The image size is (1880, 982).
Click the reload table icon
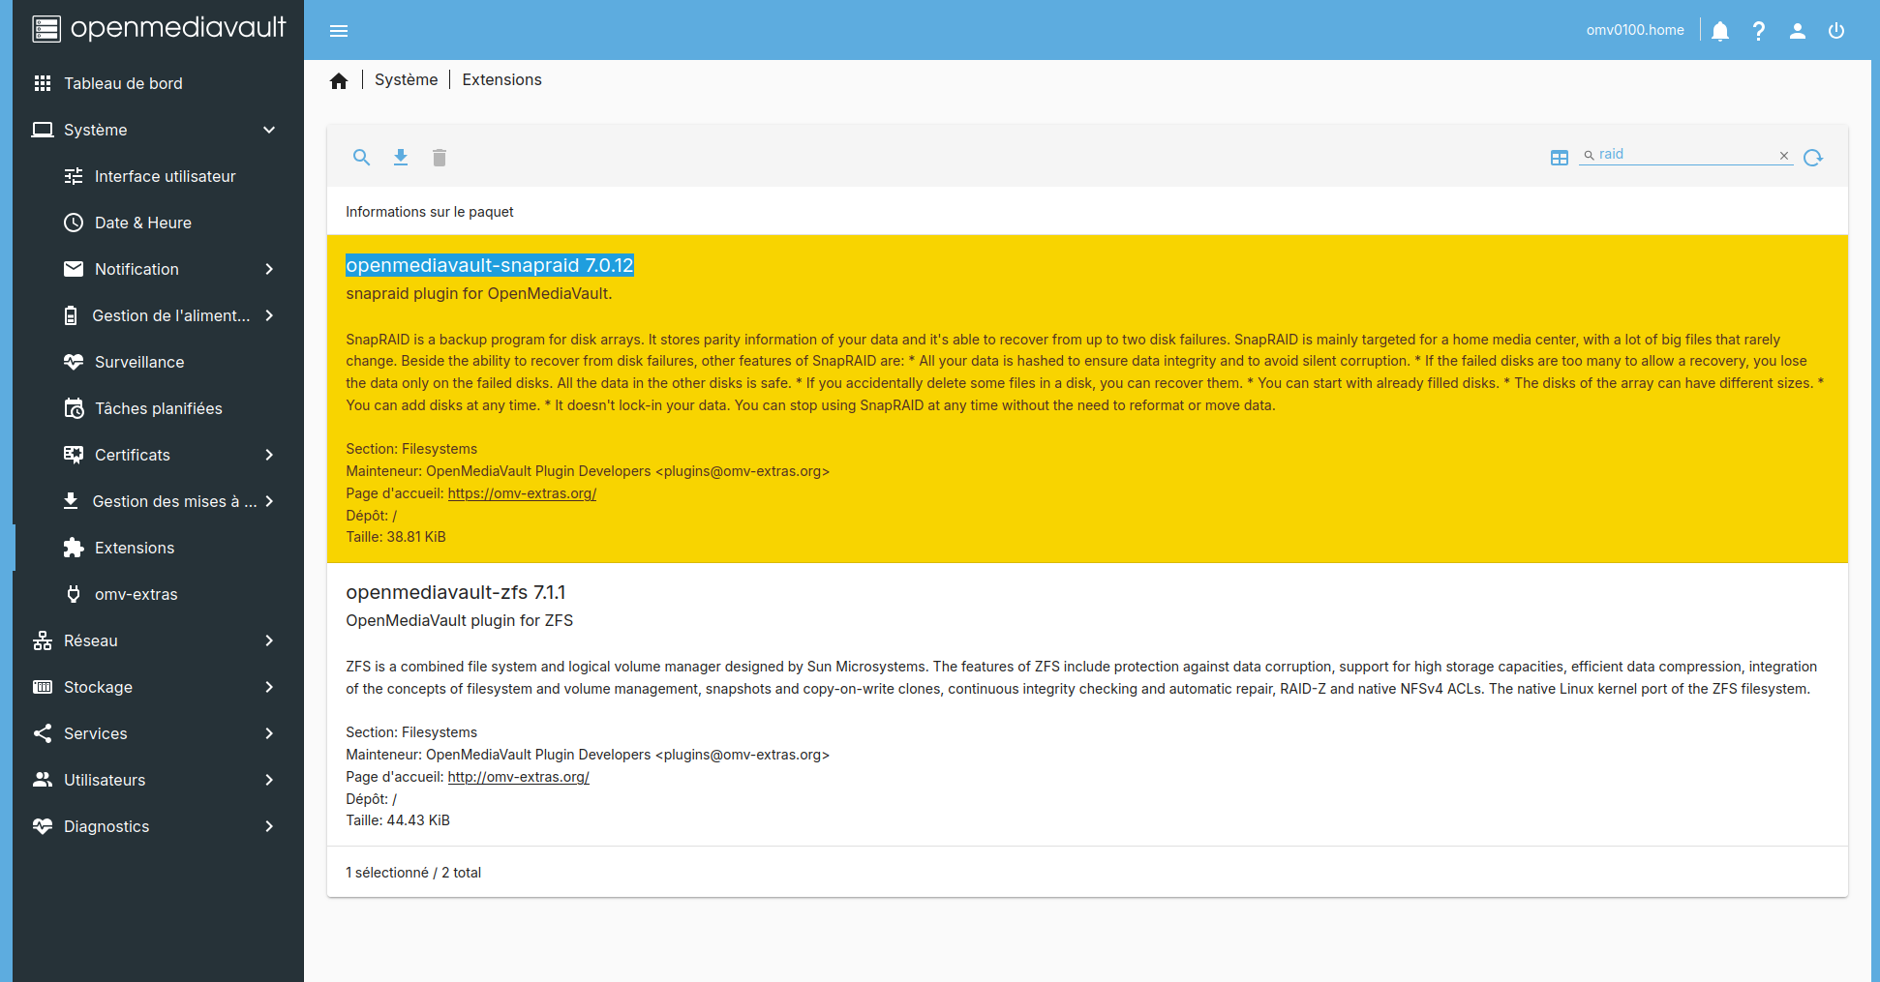click(x=1813, y=158)
